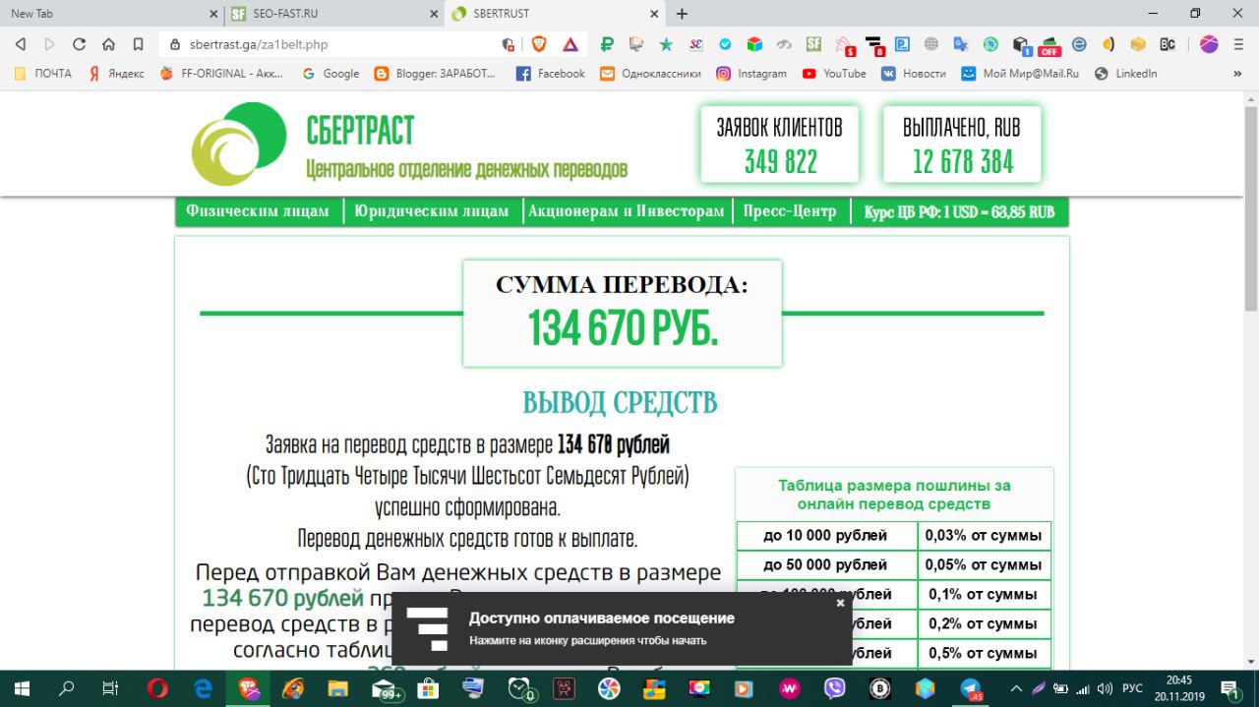The width and height of the screenshot is (1259, 707).
Task: Open the Юридическим лицам menu
Action: click(432, 211)
